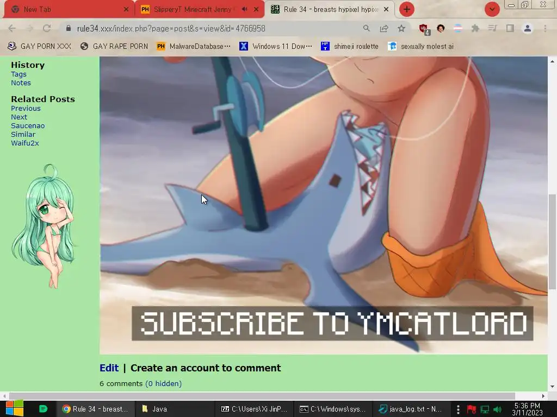Open the Windows 11 Dow... bookmark
This screenshot has height=417, width=557.
pos(276,46)
